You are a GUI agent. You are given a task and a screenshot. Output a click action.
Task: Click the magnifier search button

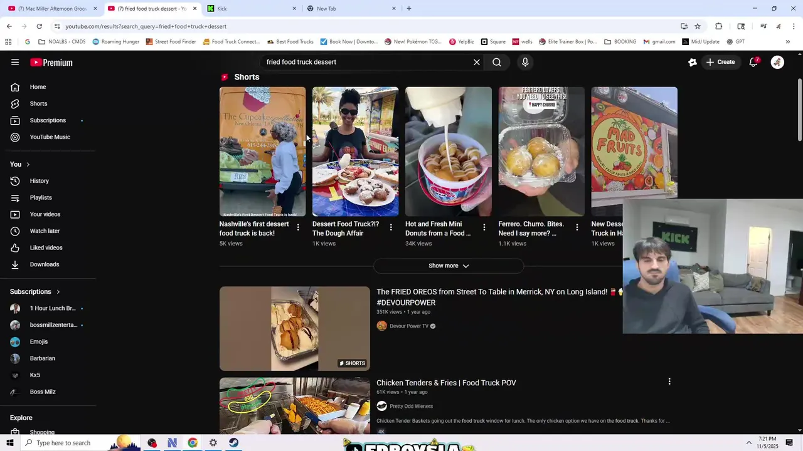(497, 62)
